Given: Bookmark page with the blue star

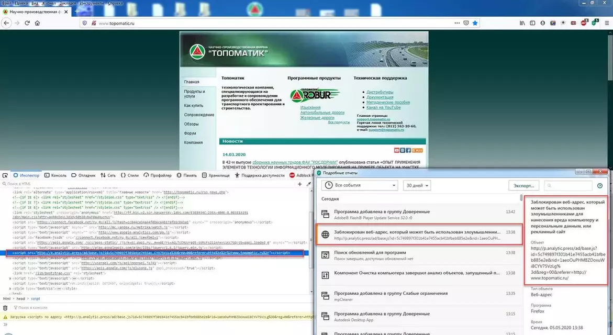Looking at the screenshot, I should pyautogui.click(x=475, y=23).
